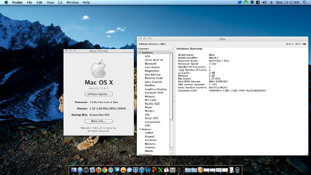This screenshot has height=175, width=311.
Task: Open Safari from the Dock
Action: (111, 170)
